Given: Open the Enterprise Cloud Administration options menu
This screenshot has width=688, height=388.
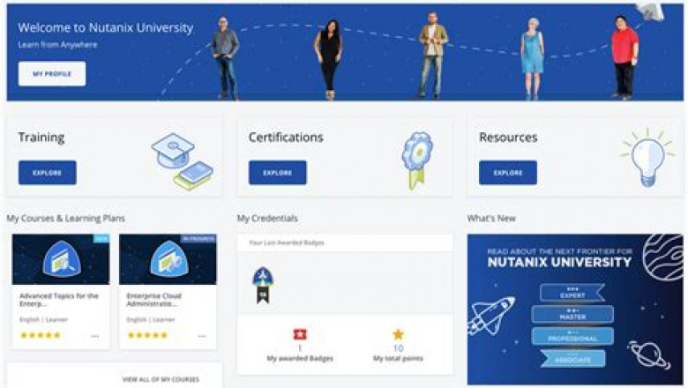Looking at the screenshot, I should click(202, 336).
